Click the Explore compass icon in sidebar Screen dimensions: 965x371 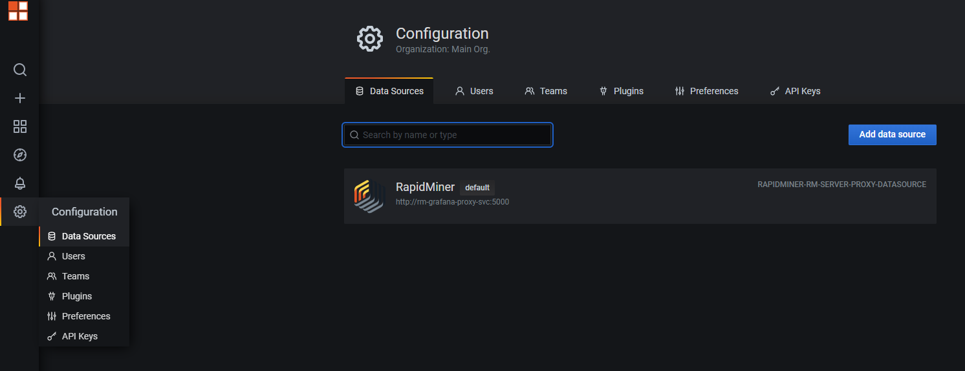tap(20, 155)
